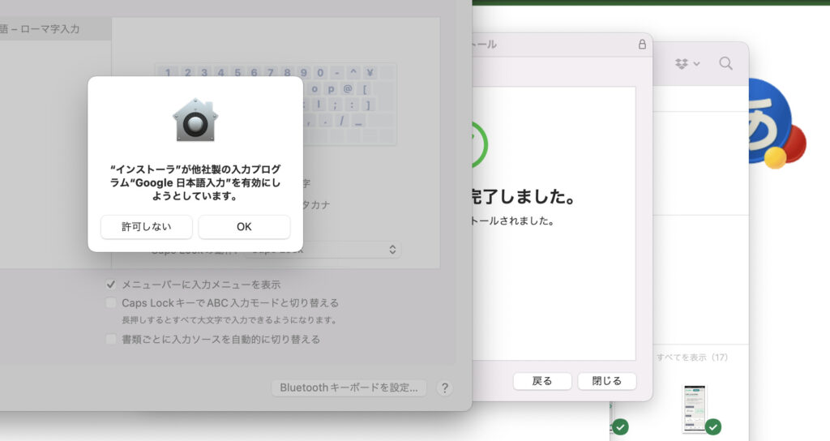The image size is (830, 441).
Task: Click OK in the Google 日本語入力 dialog
Action: (244, 227)
